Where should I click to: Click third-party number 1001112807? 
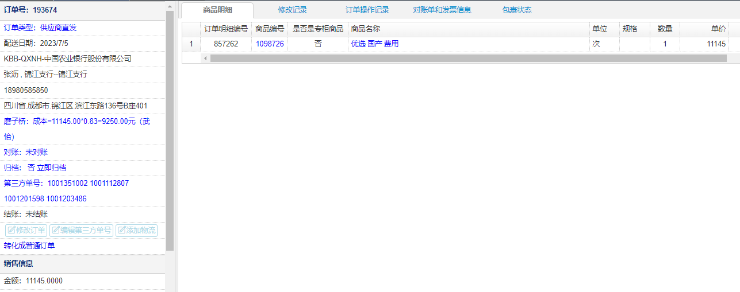[x=109, y=183]
